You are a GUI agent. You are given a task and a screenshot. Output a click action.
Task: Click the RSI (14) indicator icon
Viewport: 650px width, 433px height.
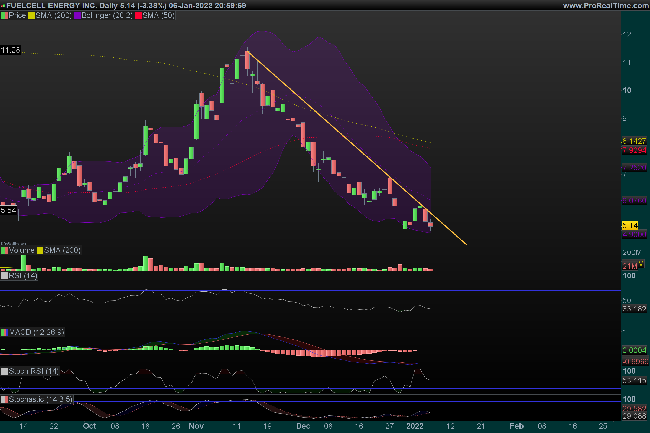pyautogui.click(x=5, y=275)
